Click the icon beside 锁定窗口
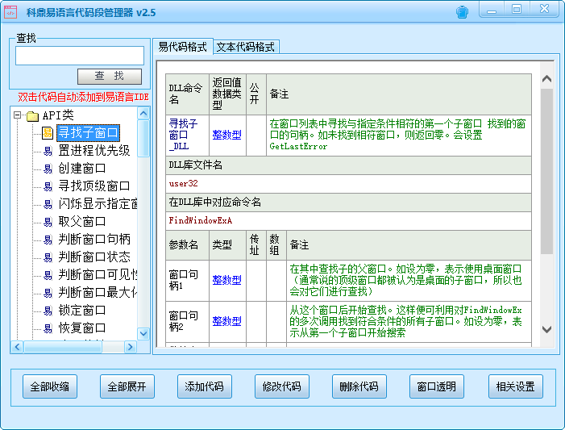This screenshot has height=430, width=565. pyautogui.click(x=48, y=311)
